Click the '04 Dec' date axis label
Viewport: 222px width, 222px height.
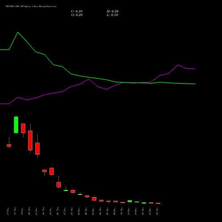click(x=100, y=211)
